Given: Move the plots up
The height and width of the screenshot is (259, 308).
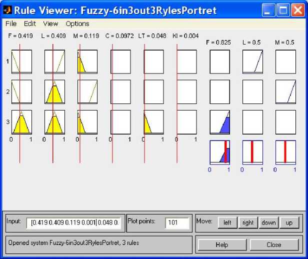Looking at the screenshot, I should pos(289,222).
